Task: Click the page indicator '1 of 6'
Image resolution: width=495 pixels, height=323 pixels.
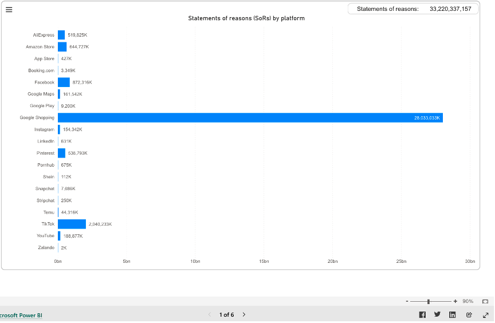Action: tap(226, 314)
